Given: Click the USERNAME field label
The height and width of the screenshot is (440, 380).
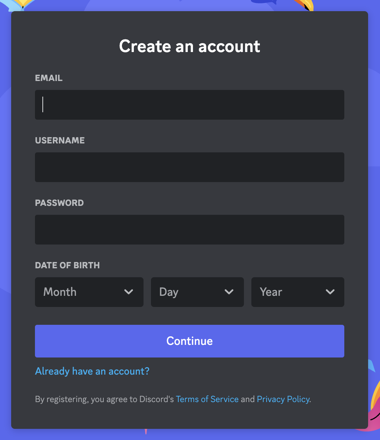Looking at the screenshot, I should tap(60, 140).
